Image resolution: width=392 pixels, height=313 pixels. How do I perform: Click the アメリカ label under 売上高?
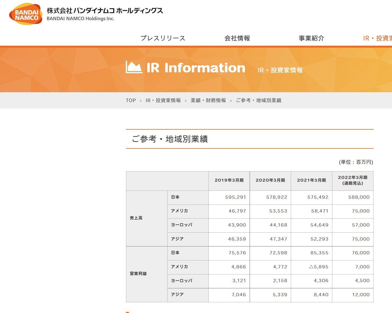(x=179, y=211)
